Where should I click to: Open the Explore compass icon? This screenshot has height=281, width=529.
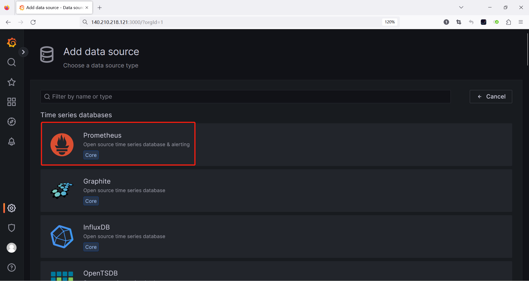click(12, 122)
